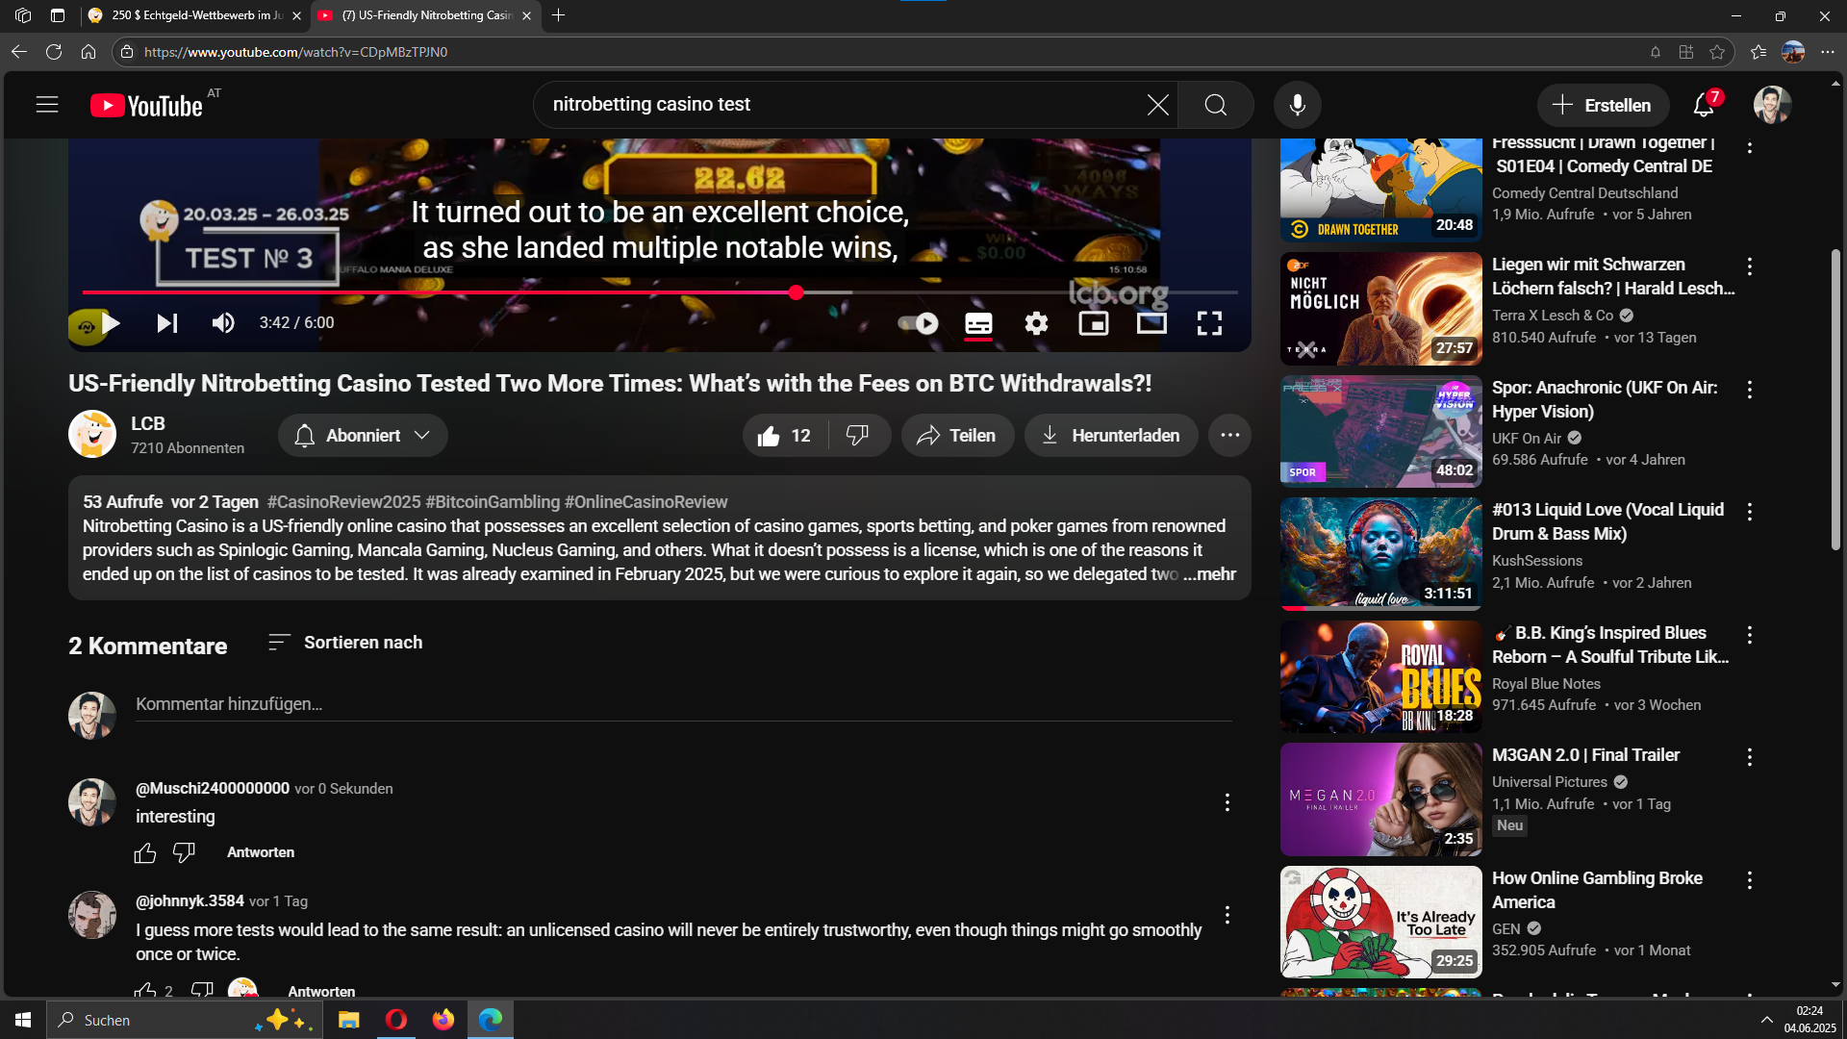The image size is (1847, 1039).
Task: Reply to the @johnnyk.3584 comment
Action: [321, 991]
